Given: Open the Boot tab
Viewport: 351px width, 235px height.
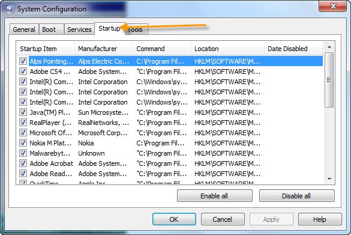Looking at the screenshot, I should coord(51,29).
